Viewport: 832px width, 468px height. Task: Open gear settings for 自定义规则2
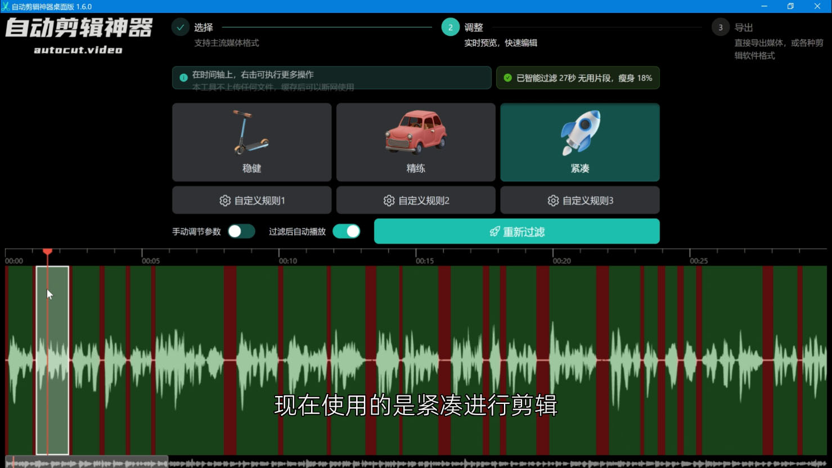point(389,200)
